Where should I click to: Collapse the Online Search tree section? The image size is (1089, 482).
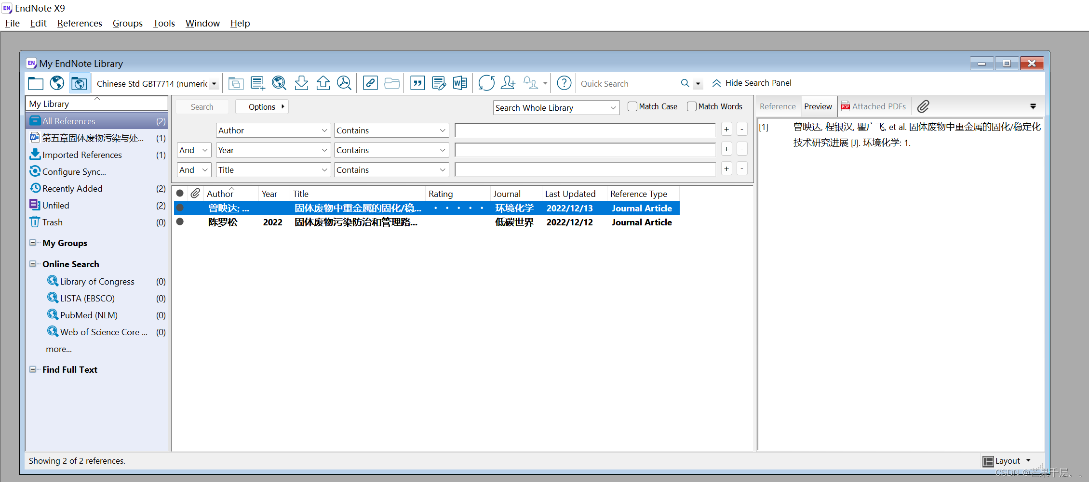point(33,264)
